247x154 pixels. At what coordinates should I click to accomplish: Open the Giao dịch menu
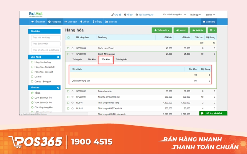click(x=71, y=22)
